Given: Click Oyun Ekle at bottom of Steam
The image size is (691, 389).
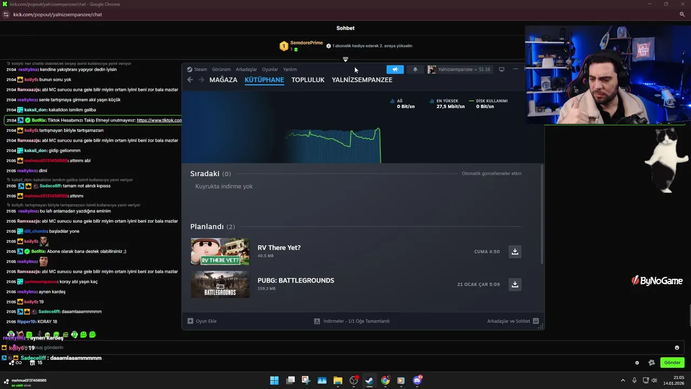Looking at the screenshot, I should coord(202,321).
